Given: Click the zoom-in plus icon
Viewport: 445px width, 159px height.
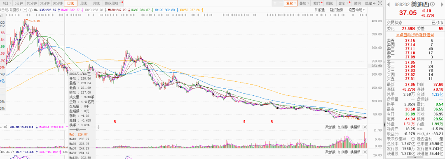Looking at the screenshot, I should [x=275, y=3].
